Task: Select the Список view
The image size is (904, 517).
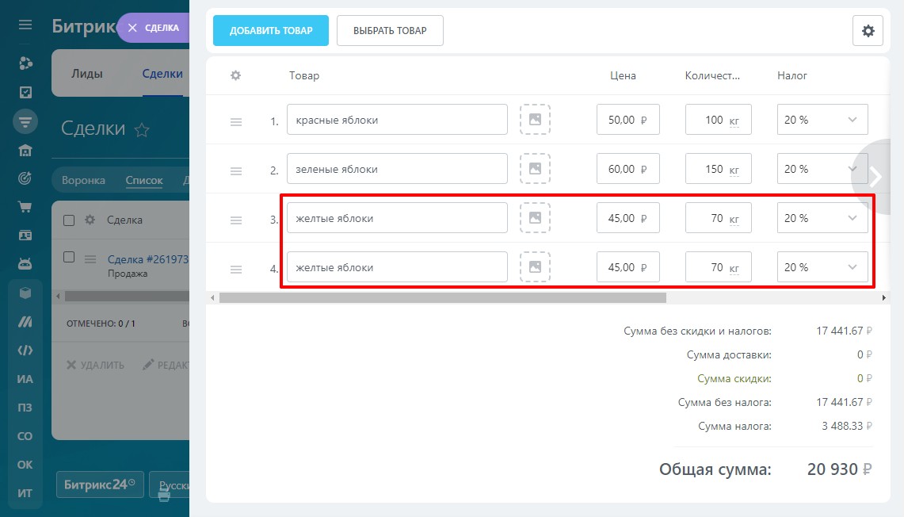Action: [x=144, y=180]
